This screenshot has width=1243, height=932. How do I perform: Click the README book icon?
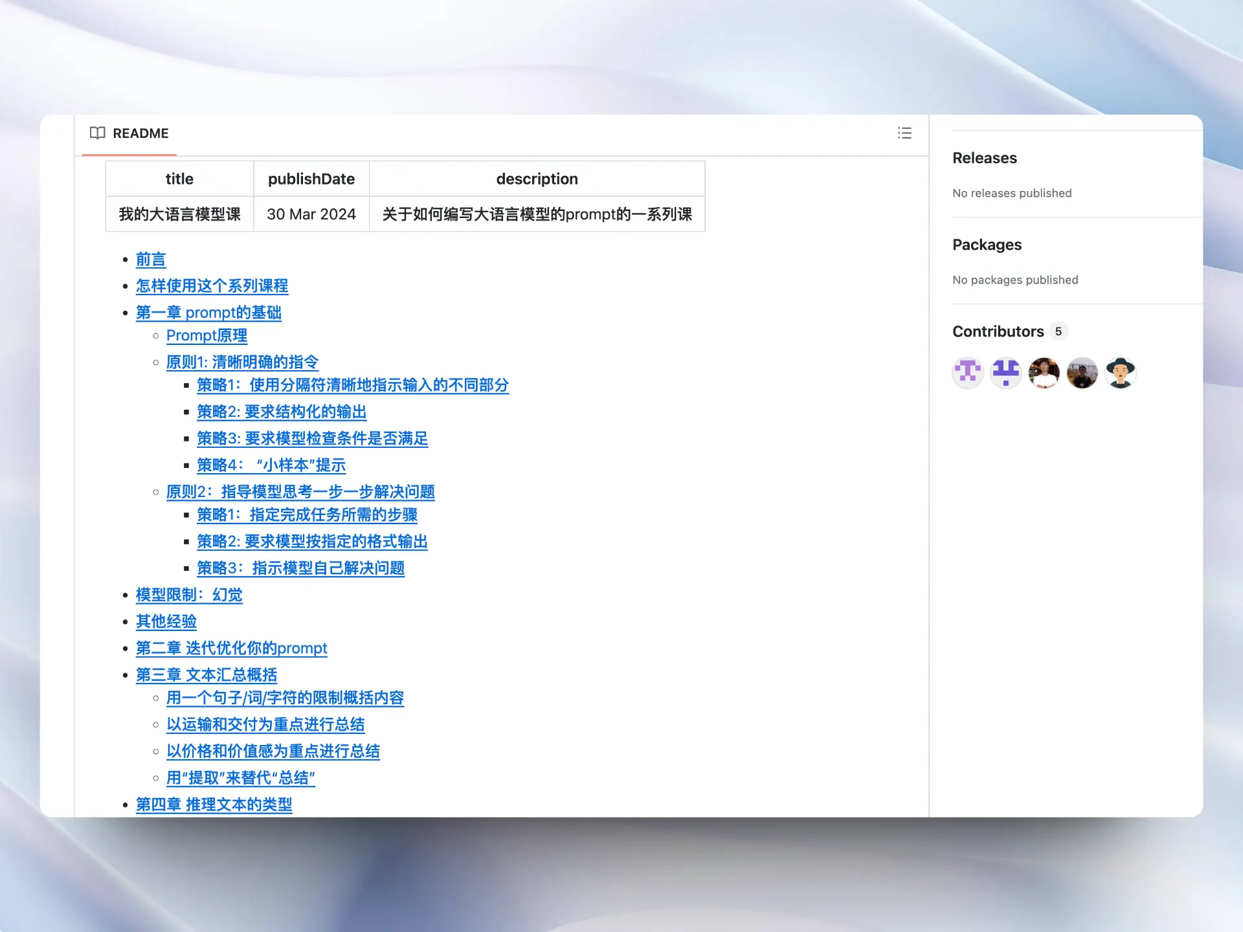point(98,133)
